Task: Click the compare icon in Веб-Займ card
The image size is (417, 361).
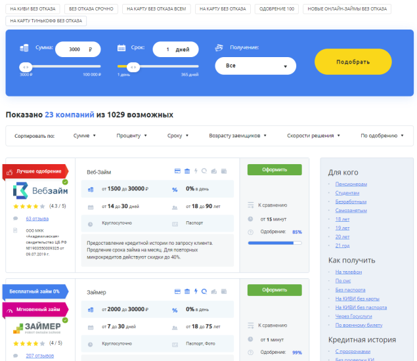Action: (251, 205)
